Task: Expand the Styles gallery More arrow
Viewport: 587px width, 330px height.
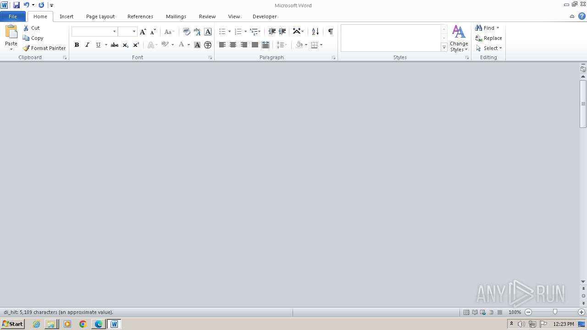Action: pos(444,47)
